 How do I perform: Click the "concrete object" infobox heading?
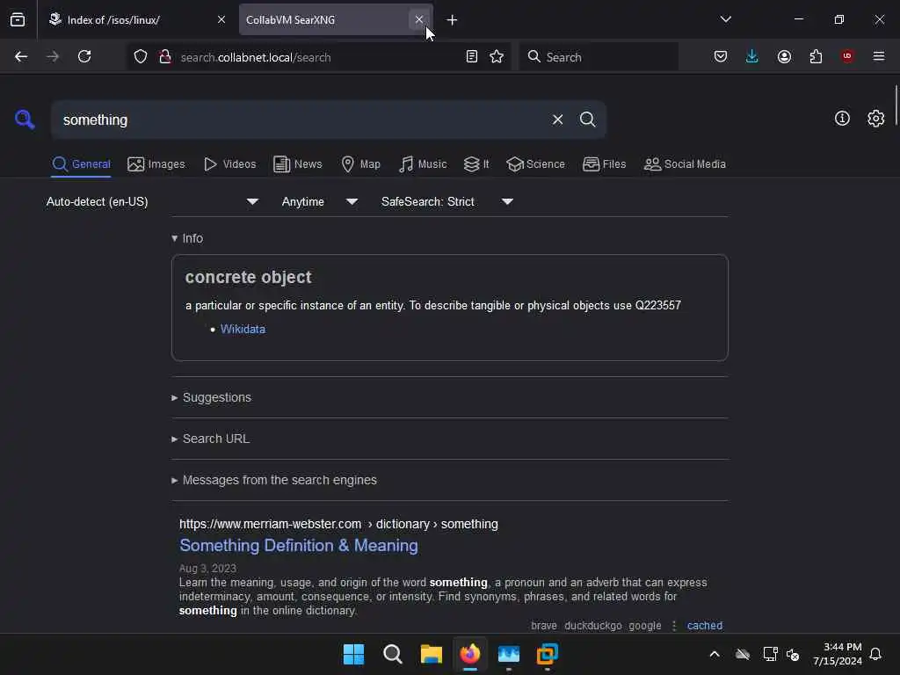pos(248,277)
